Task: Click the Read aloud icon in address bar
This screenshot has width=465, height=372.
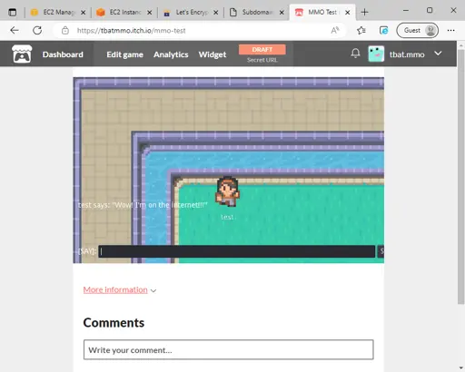Action: coord(335,30)
